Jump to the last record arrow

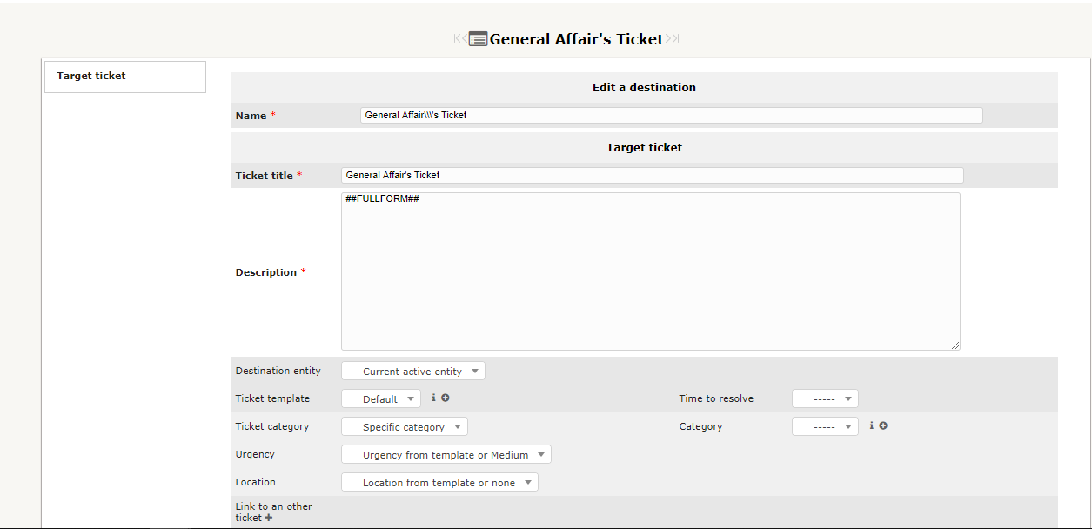point(677,38)
